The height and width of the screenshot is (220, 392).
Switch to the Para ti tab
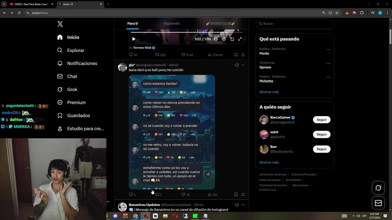coord(133,24)
